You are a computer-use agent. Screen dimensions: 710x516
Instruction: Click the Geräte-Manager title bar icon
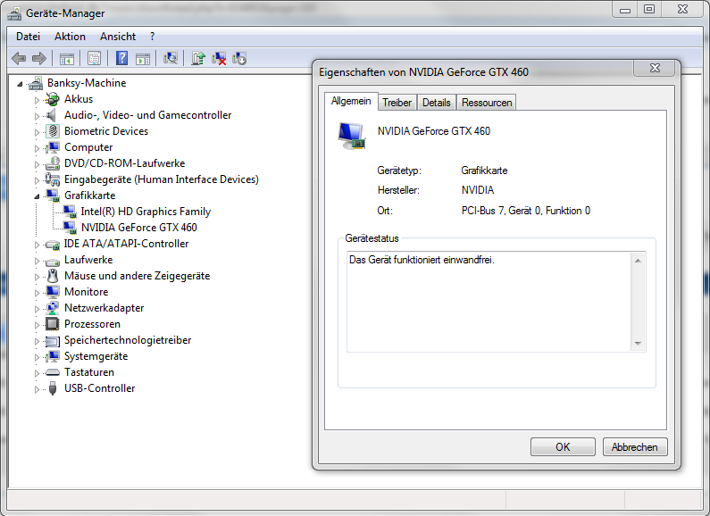coord(14,13)
